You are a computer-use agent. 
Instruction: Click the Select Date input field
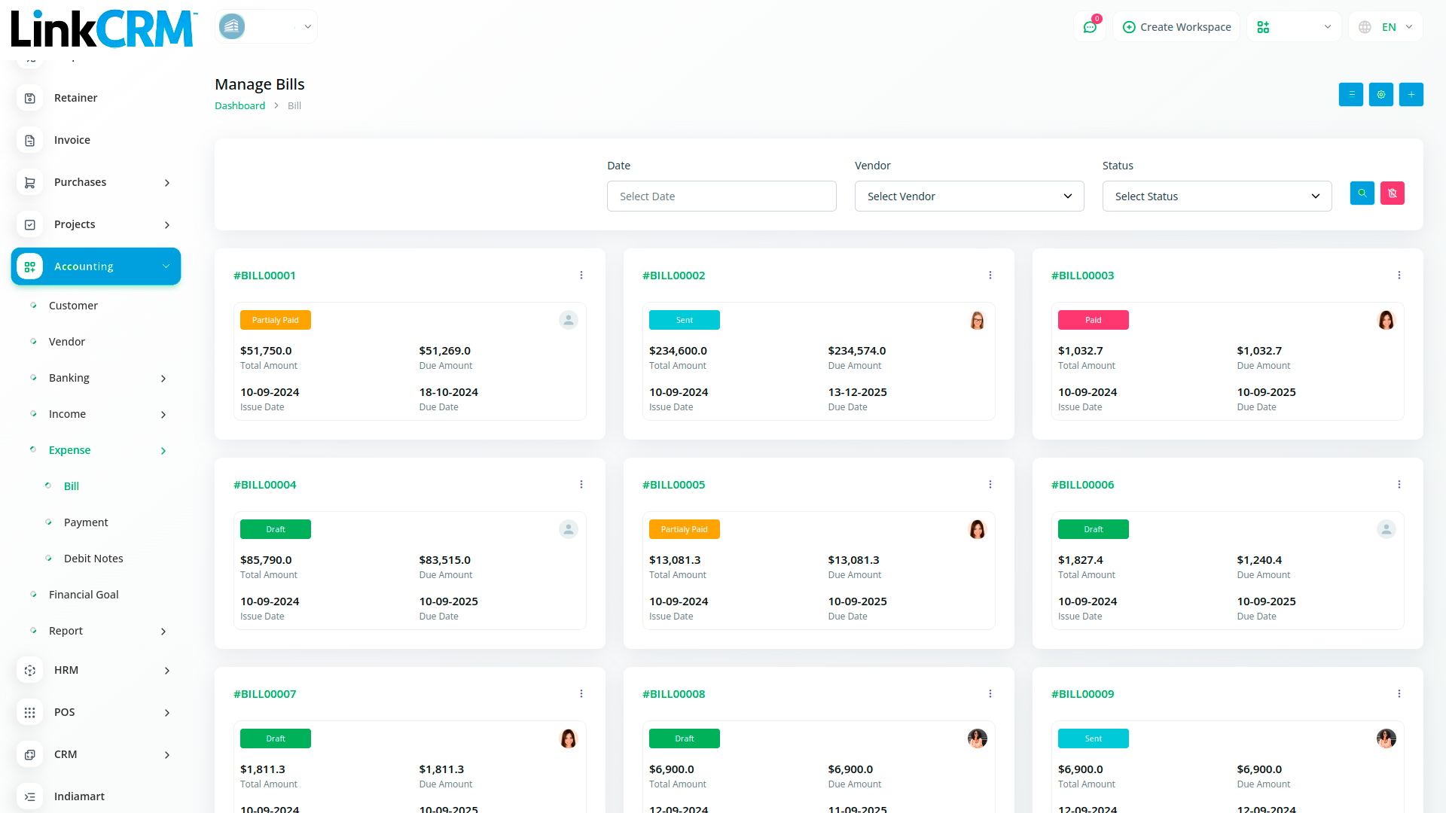[721, 196]
